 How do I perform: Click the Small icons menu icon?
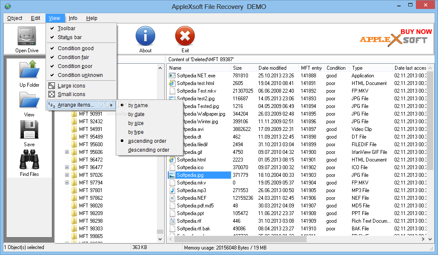[x=52, y=94]
